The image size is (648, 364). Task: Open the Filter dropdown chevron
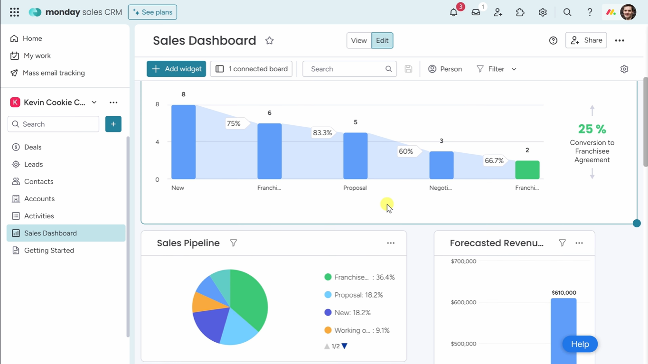[x=514, y=69]
